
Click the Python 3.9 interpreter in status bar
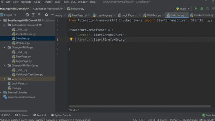tap(192, 120)
